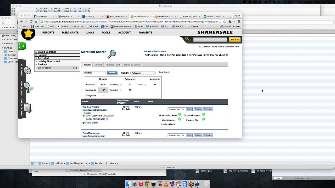This screenshot has width=335, height=188.
Task: Open the 8226 products results link
Action: [103, 85]
